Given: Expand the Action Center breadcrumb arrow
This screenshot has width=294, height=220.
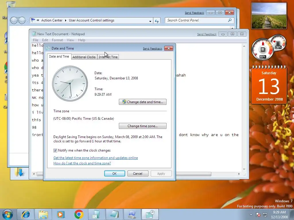Looking at the screenshot, I should click(x=66, y=20).
